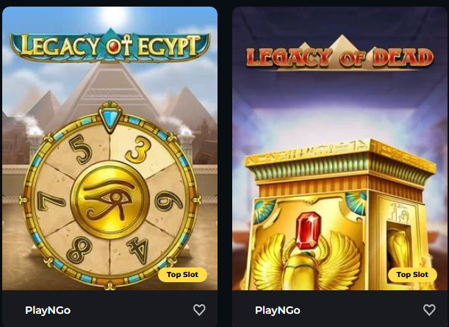Viewport: 449px width, 327px height.
Task: Click number 4 on the wheel
Action: [x=139, y=251]
